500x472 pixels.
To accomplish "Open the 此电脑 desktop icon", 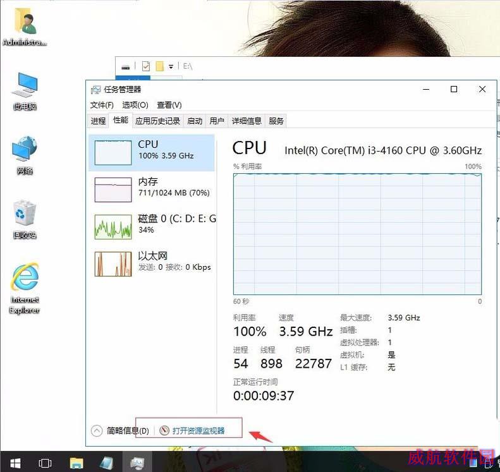I will (25, 91).
